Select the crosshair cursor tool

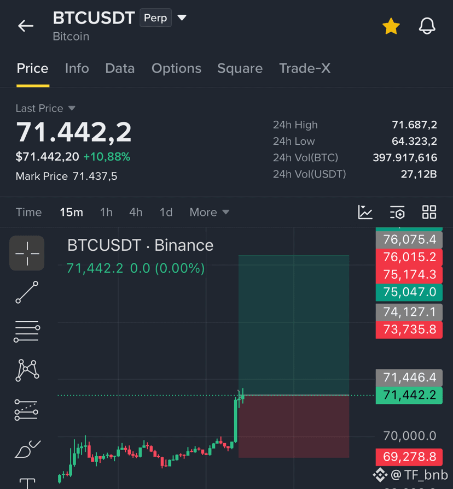pos(27,253)
